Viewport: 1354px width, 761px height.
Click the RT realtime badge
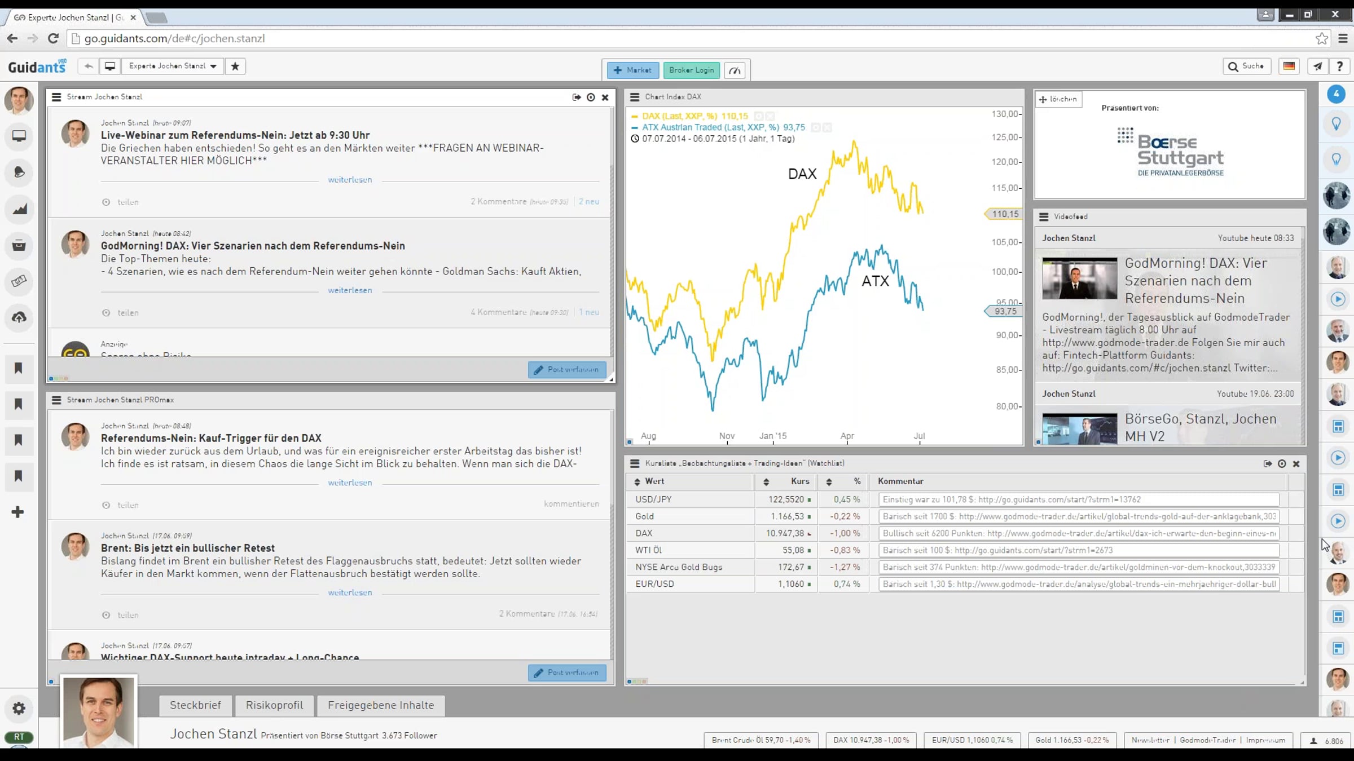[x=19, y=737]
